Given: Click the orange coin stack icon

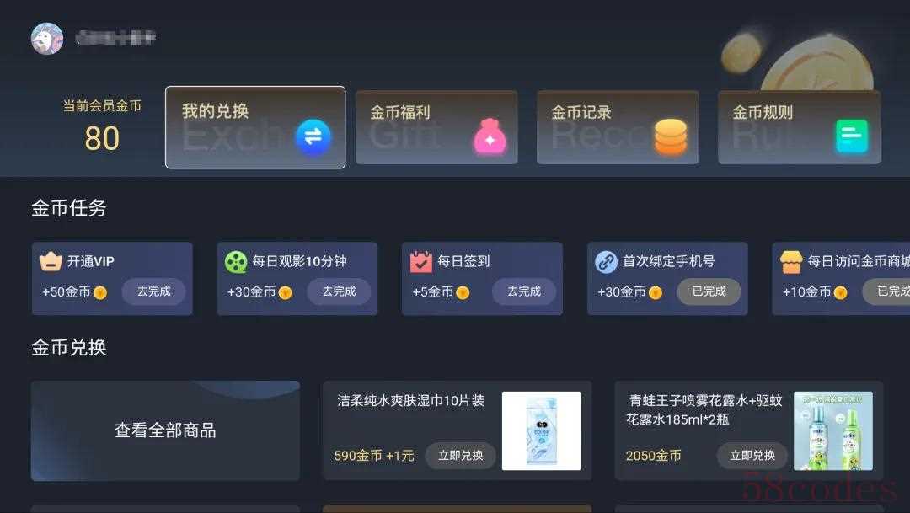Looking at the screenshot, I should [x=671, y=137].
